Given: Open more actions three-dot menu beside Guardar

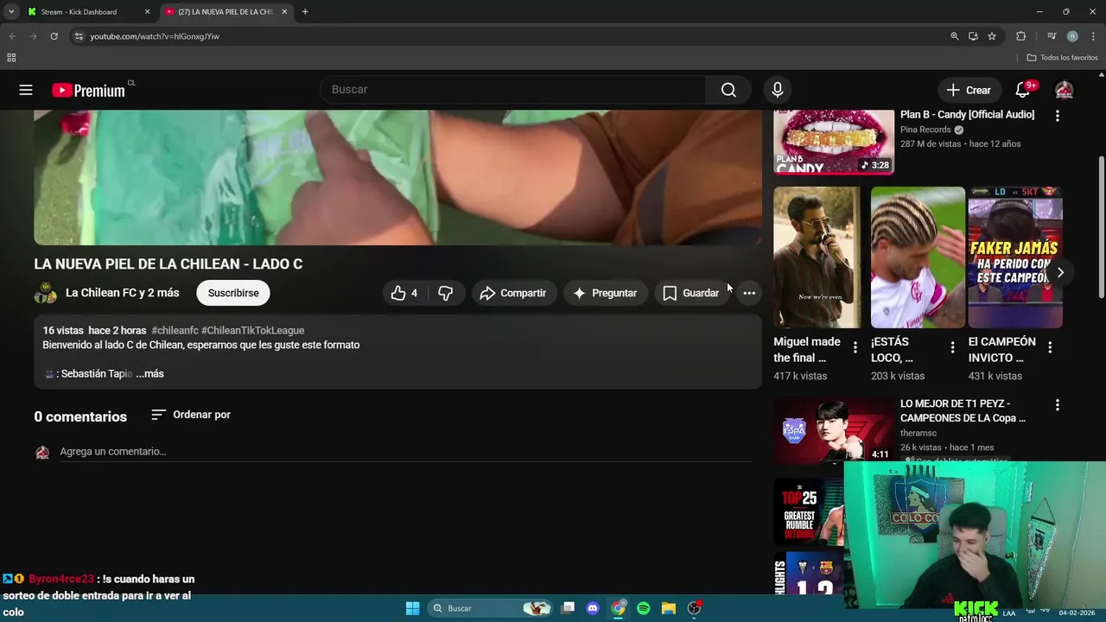Looking at the screenshot, I should [749, 293].
